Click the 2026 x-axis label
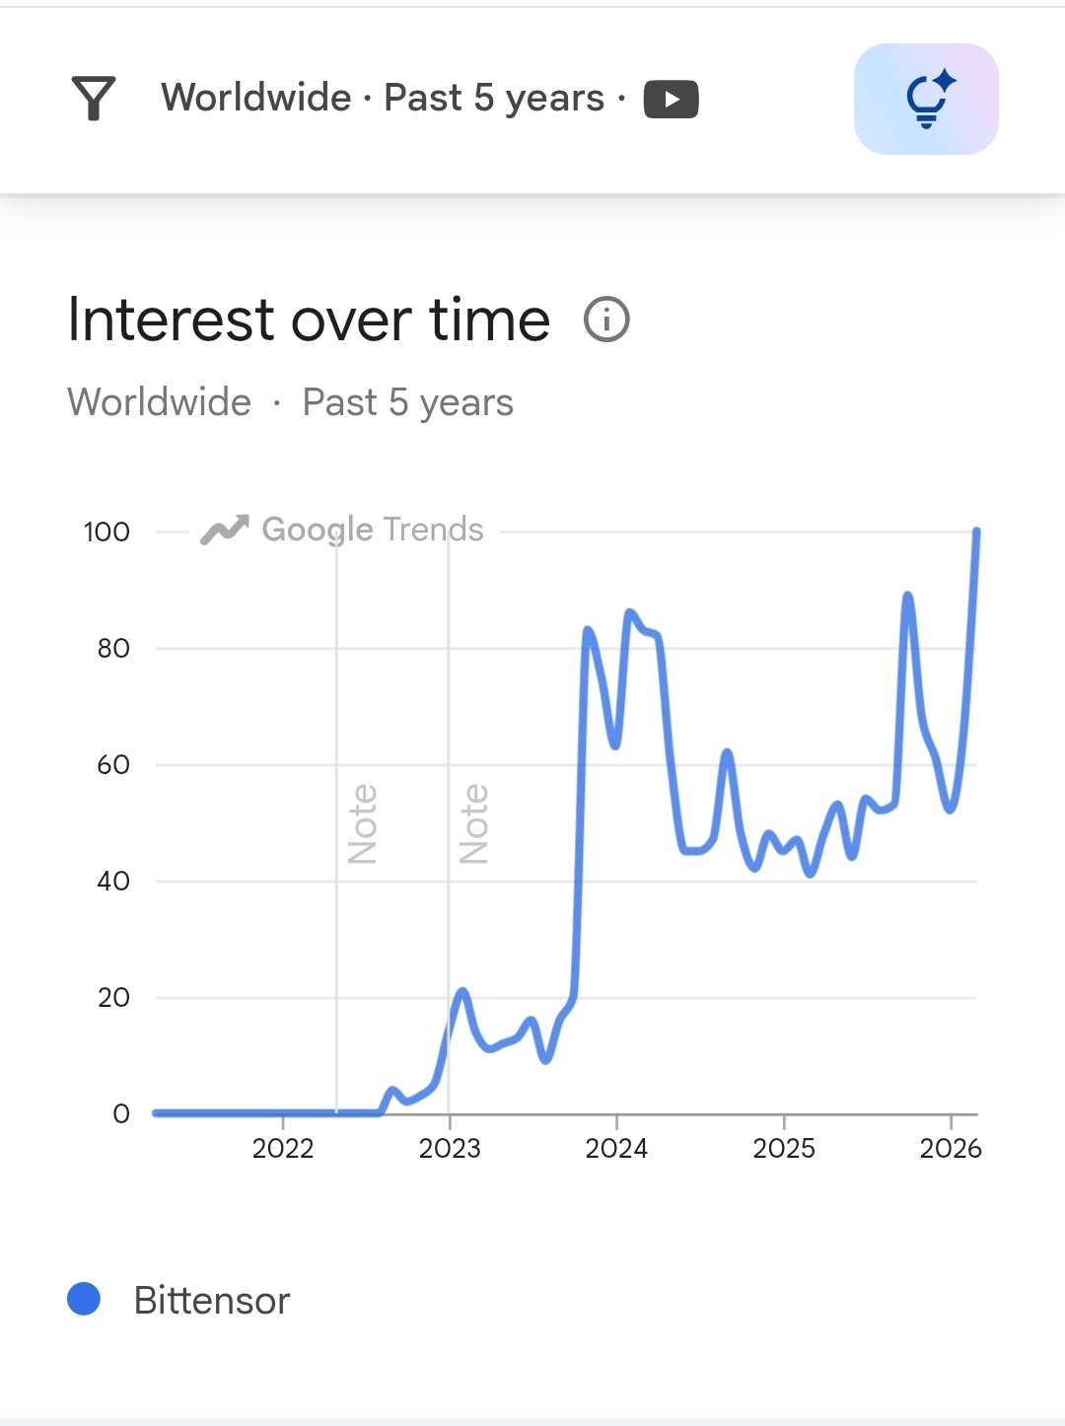This screenshot has height=1426, width=1065. pyautogui.click(x=950, y=1148)
